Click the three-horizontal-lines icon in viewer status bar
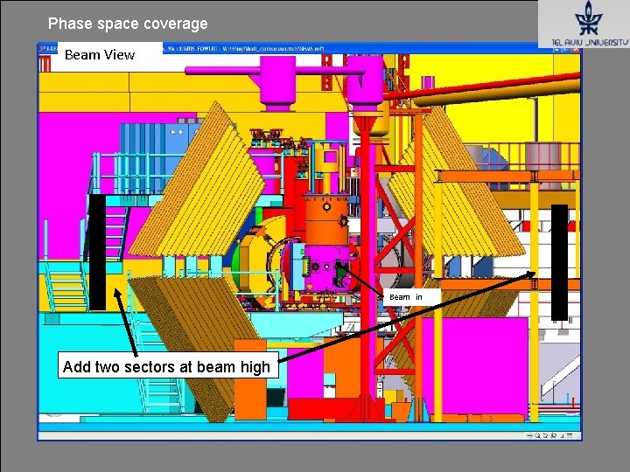This screenshot has width=630, height=472. click(x=570, y=435)
